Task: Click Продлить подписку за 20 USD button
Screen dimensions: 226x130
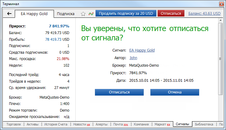Action: click(126, 13)
